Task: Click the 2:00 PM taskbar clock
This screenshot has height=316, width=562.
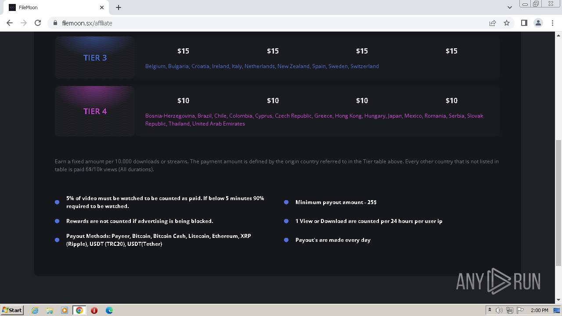Action: (x=539, y=310)
